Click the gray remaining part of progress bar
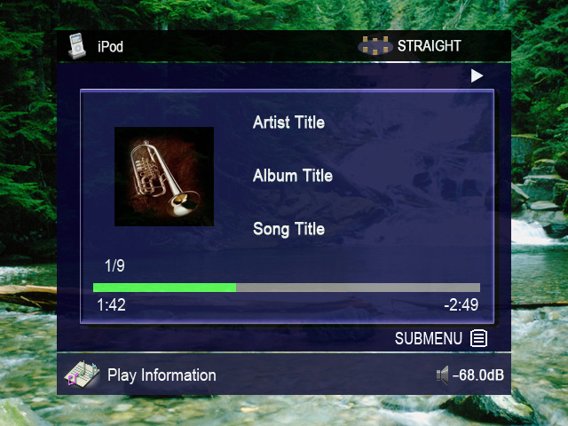 (x=359, y=288)
